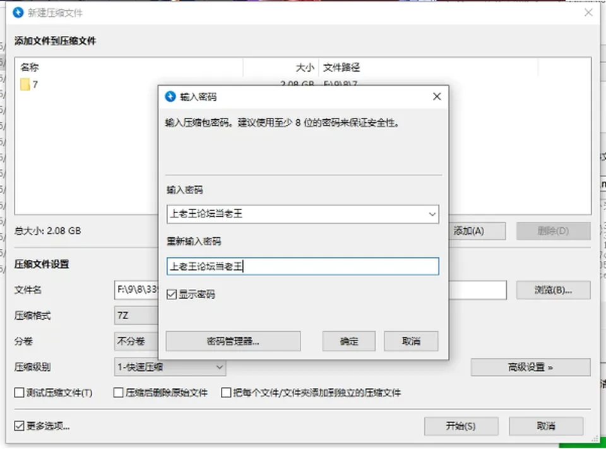Image resolution: width=606 pixels, height=449 pixels.
Task: Click 取消 in the 输入密码 dialog
Action: 411,341
